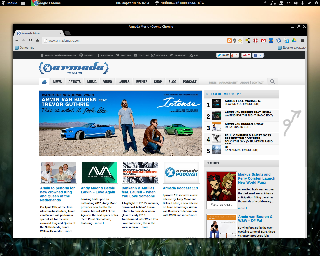The image size is (320, 256).
Task: Open the blue feed reader extension icon
Action: click(x=279, y=40)
